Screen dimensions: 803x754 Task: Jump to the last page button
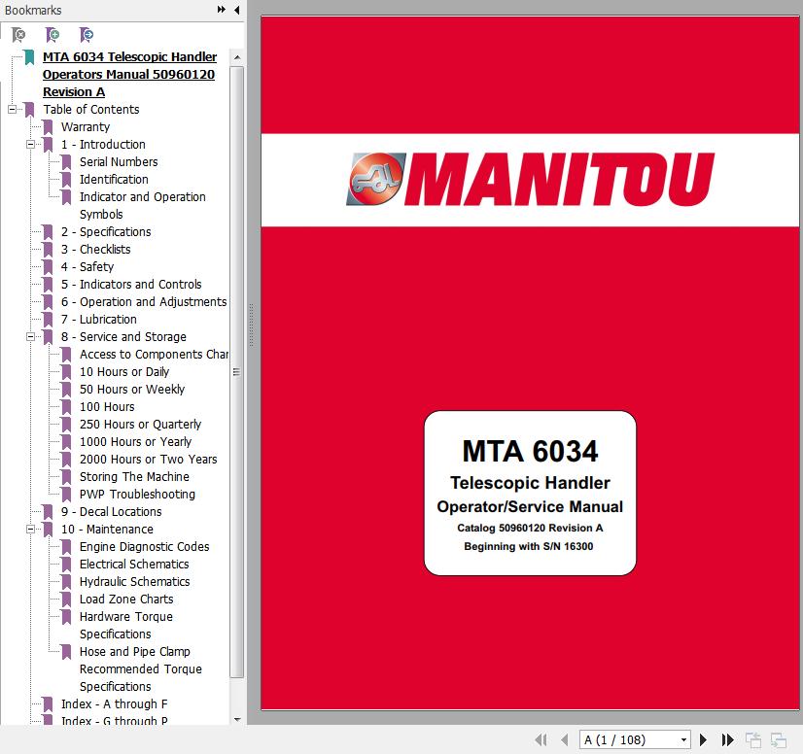coord(727,739)
